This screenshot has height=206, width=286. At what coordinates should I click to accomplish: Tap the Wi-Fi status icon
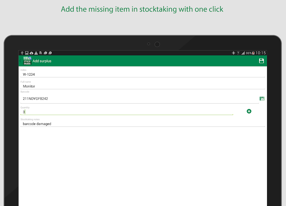[x=238, y=53]
